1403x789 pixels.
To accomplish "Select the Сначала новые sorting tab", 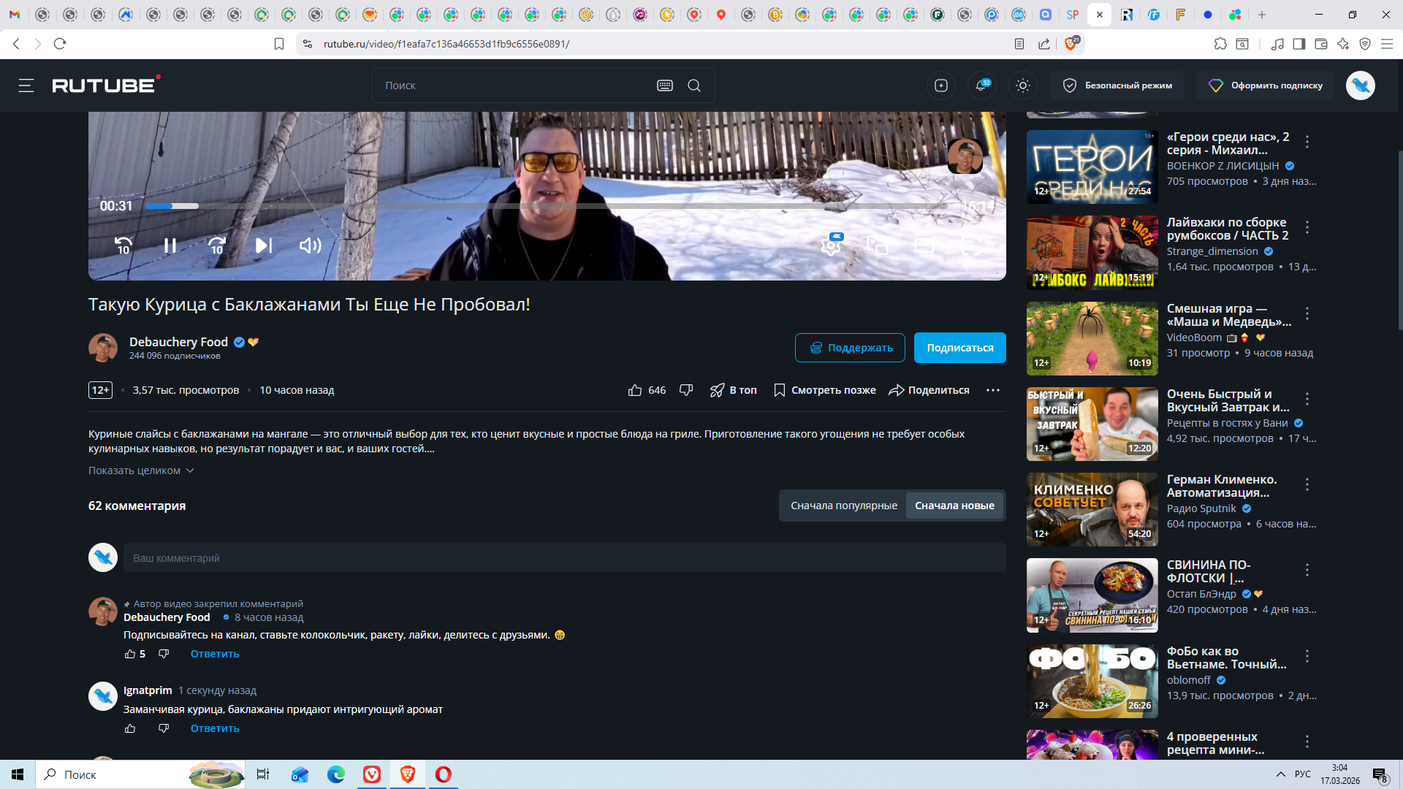I will [954, 506].
